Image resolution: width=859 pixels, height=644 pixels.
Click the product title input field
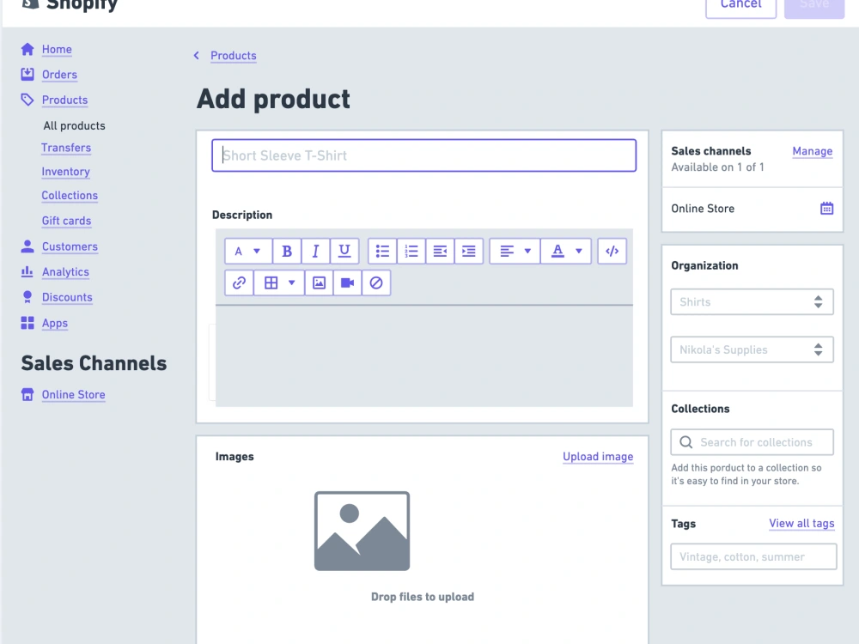coord(423,155)
